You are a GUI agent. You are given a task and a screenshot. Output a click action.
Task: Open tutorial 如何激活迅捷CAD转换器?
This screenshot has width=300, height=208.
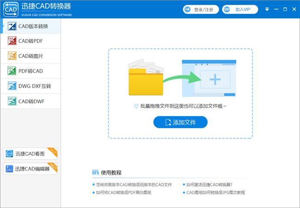point(210,184)
